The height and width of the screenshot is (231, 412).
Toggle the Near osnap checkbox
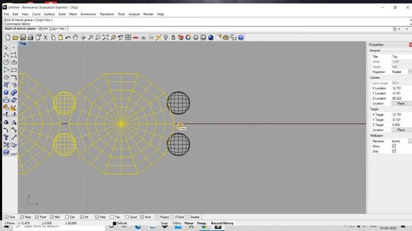coord(22,217)
